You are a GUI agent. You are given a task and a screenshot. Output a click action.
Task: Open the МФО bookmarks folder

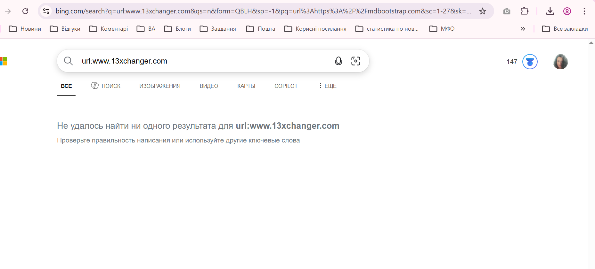pos(442,29)
